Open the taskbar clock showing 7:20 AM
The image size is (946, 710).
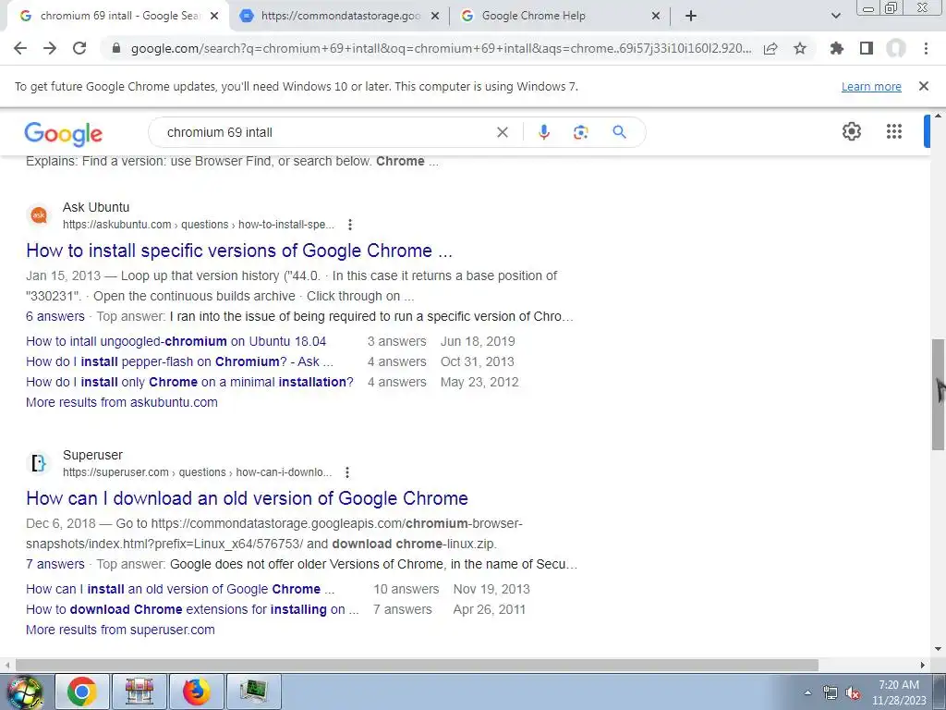click(899, 692)
